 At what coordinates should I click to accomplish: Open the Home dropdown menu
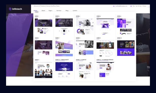(36, 11)
